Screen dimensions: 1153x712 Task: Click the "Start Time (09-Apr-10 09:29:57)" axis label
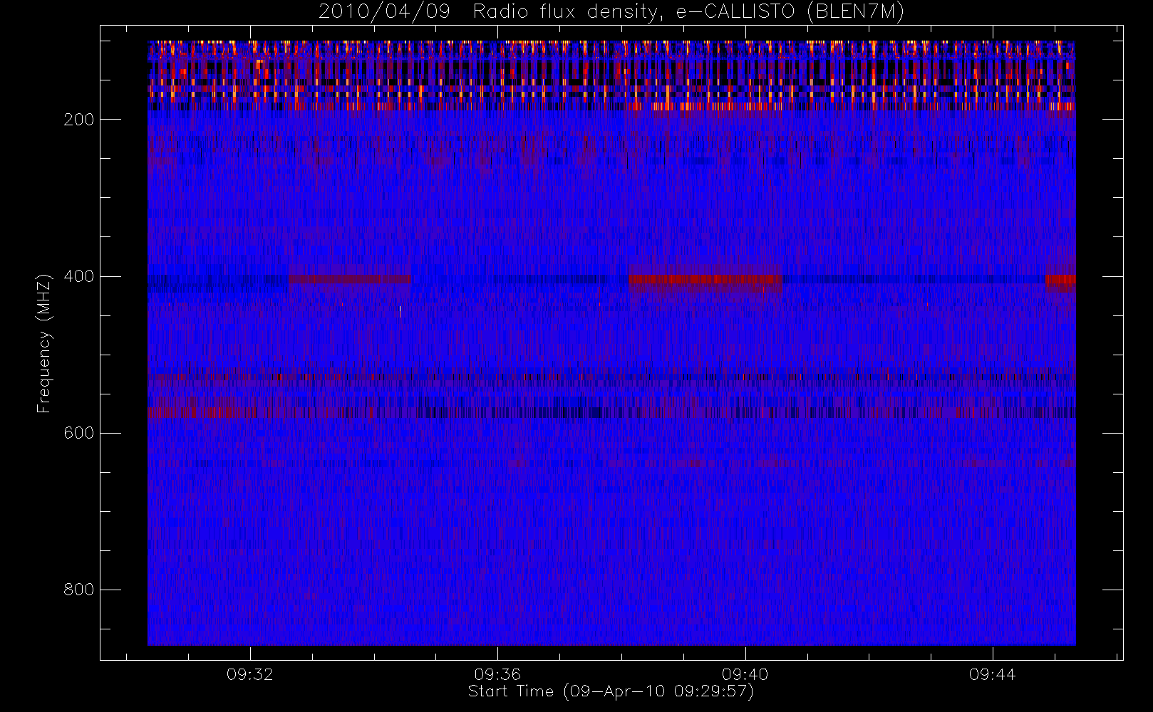click(x=611, y=691)
